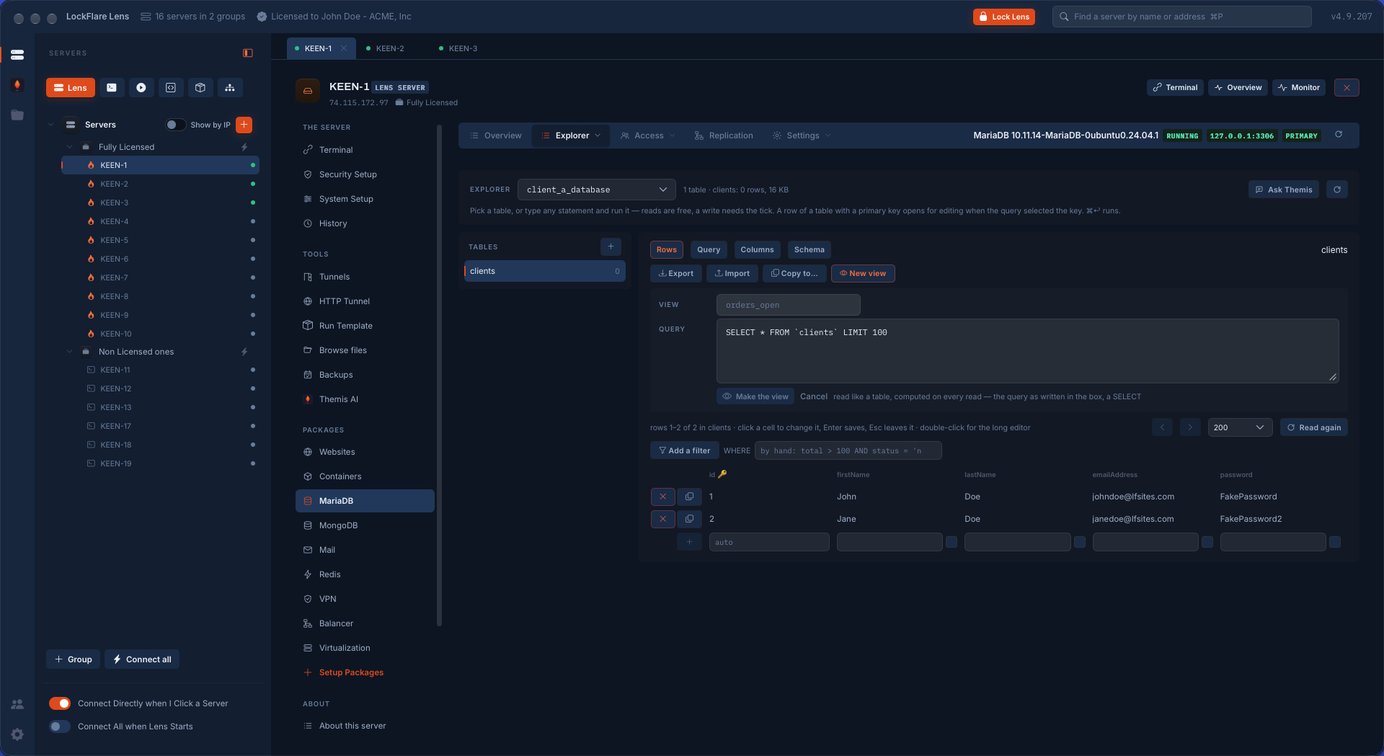Duplicate row 1 John with the copy icon
The height and width of the screenshot is (756, 1384).
(689, 497)
